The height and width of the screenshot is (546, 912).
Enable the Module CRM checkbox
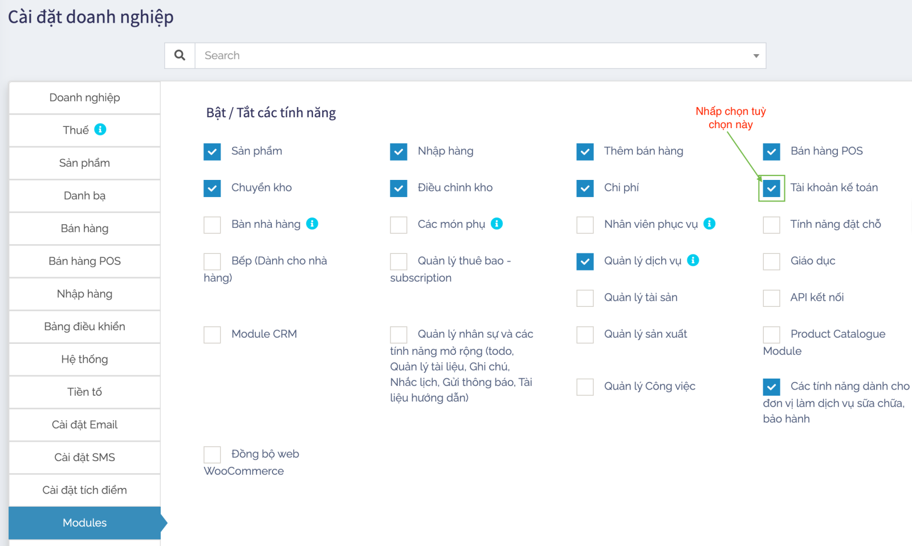pos(212,335)
